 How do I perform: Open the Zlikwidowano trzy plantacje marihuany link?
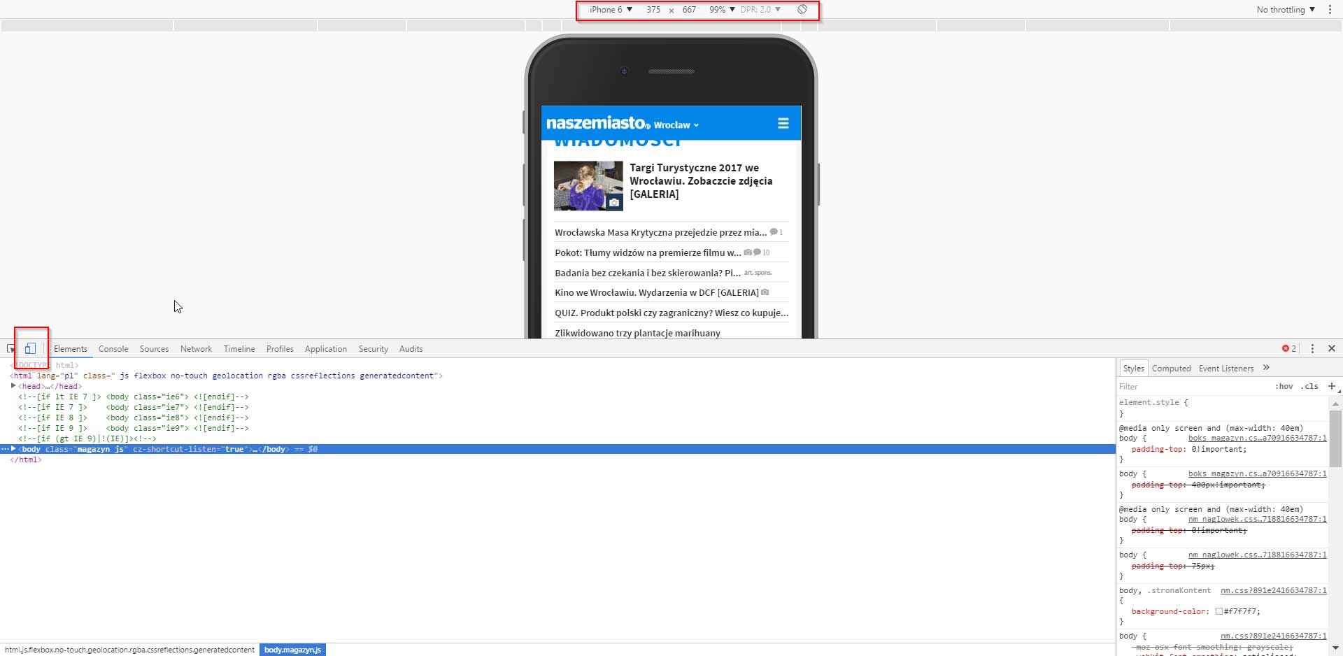point(637,333)
